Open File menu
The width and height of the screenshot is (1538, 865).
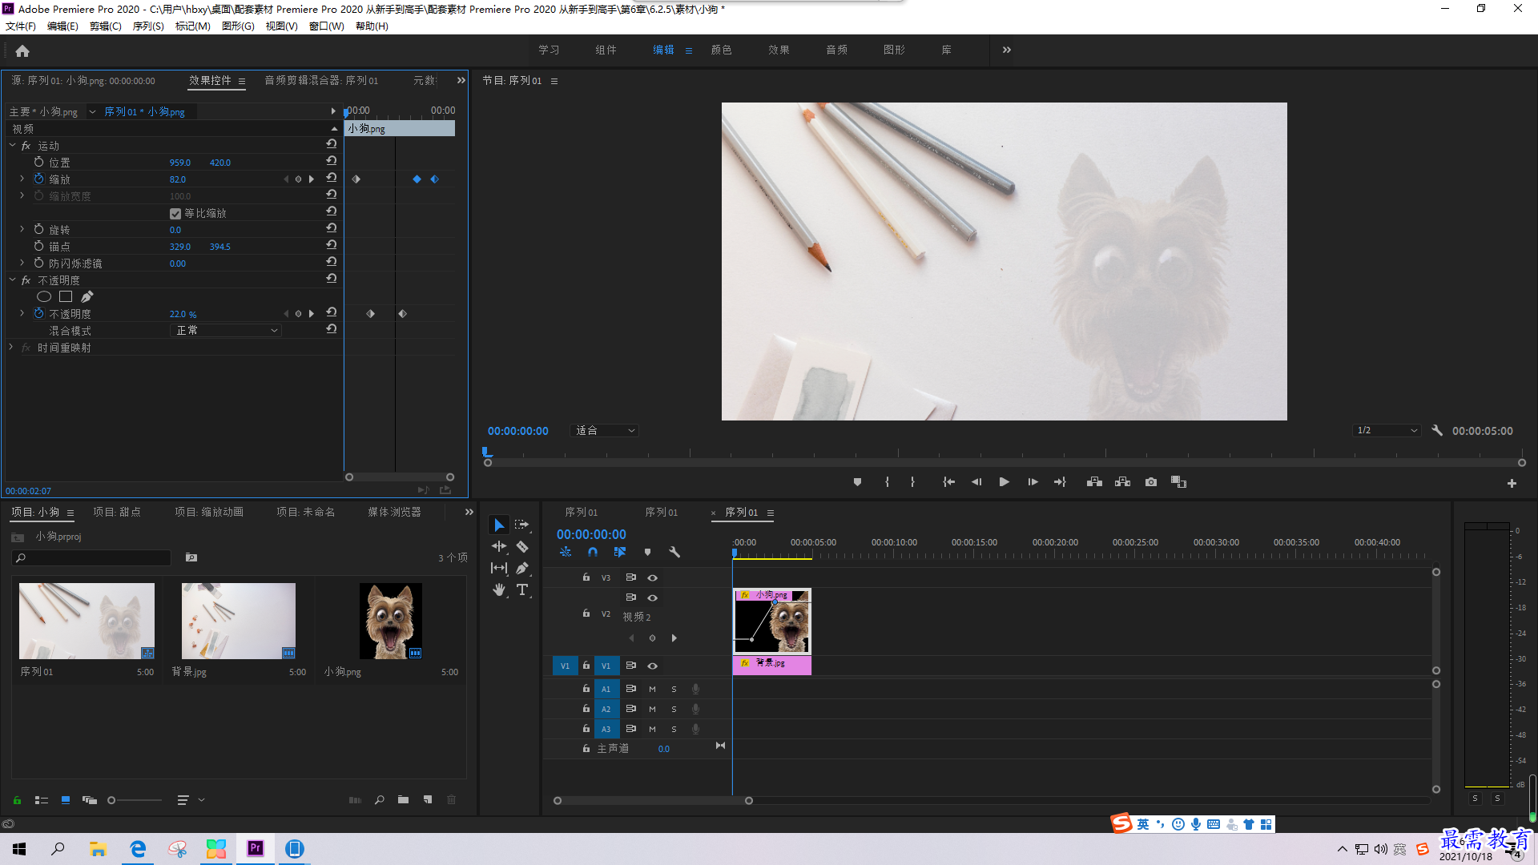click(x=21, y=26)
